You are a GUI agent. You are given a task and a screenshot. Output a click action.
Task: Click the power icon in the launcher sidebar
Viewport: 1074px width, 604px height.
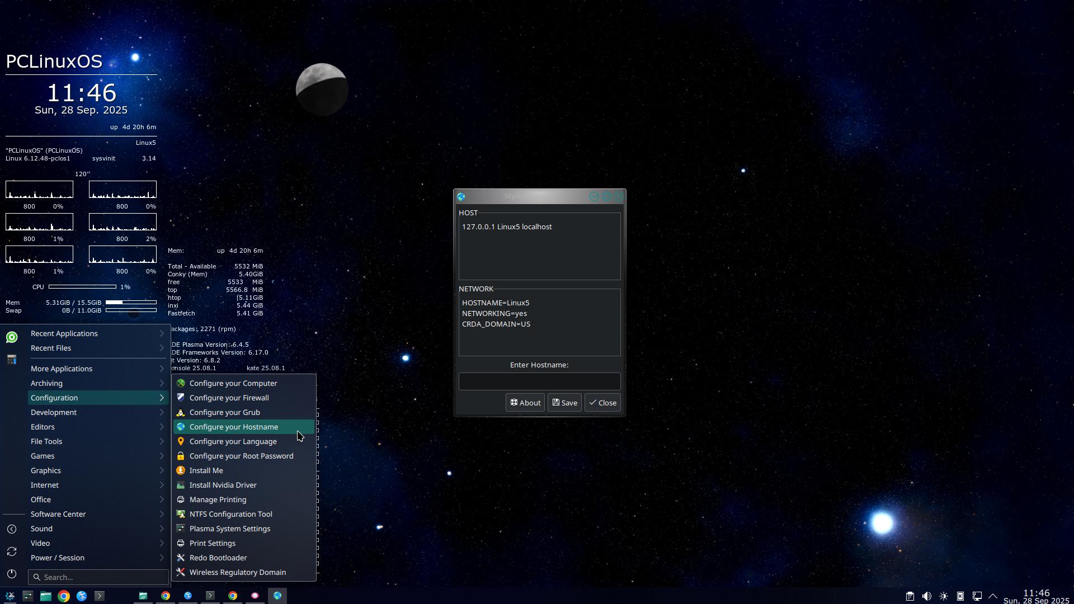tap(12, 574)
